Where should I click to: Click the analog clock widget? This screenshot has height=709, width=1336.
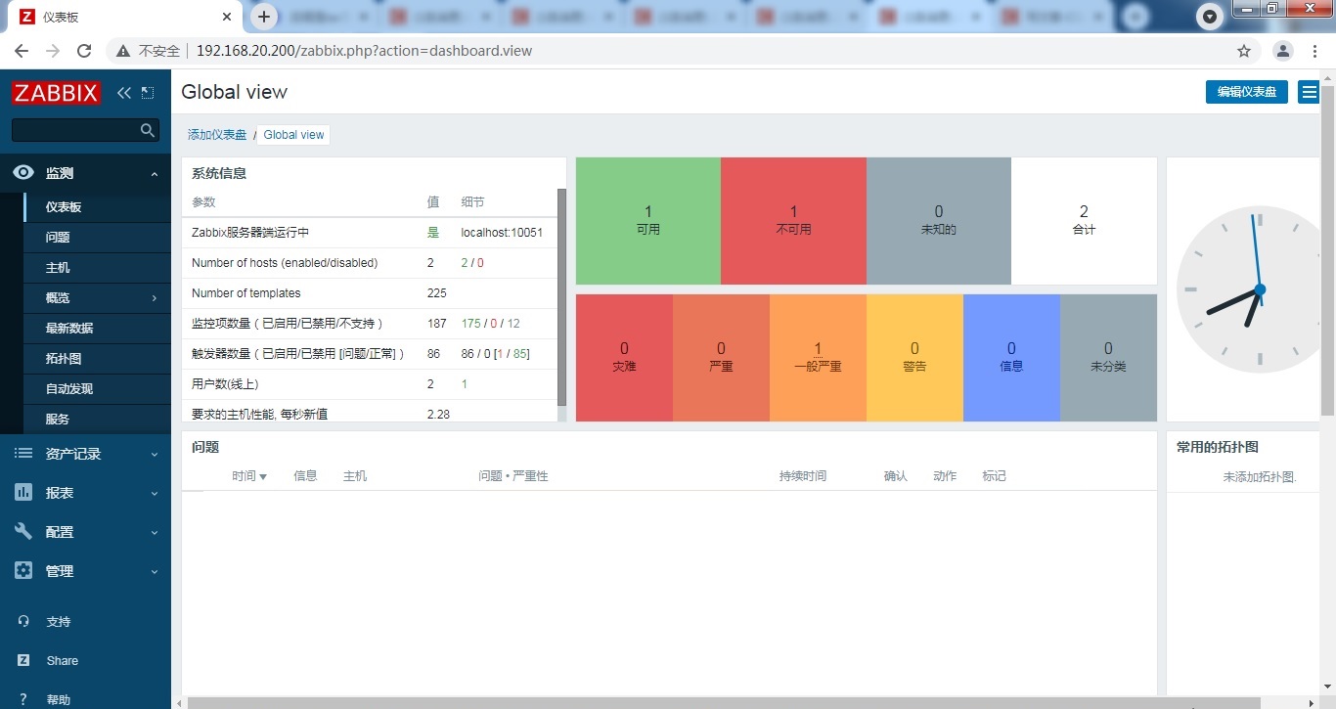pyautogui.click(x=1249, y=289)
